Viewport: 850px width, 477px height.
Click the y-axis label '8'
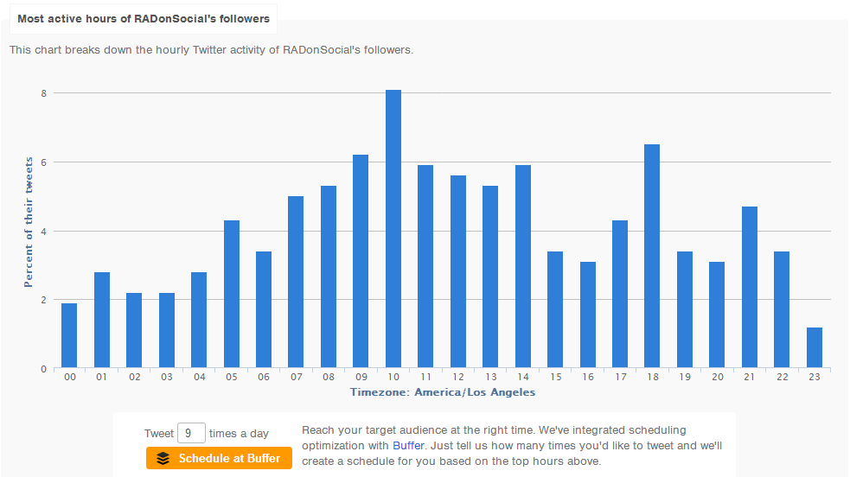click(x=43, y=93)
